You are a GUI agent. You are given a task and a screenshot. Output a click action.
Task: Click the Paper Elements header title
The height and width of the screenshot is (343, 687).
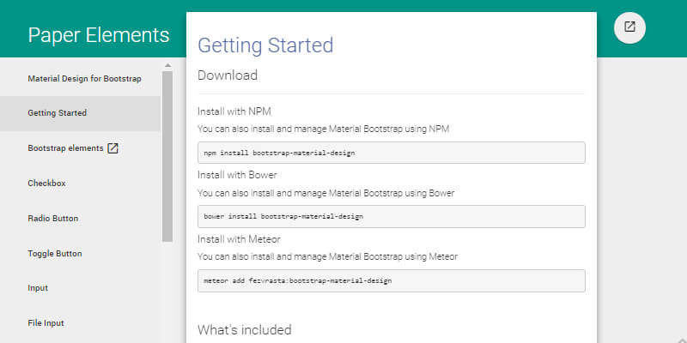tap(98, 35)
